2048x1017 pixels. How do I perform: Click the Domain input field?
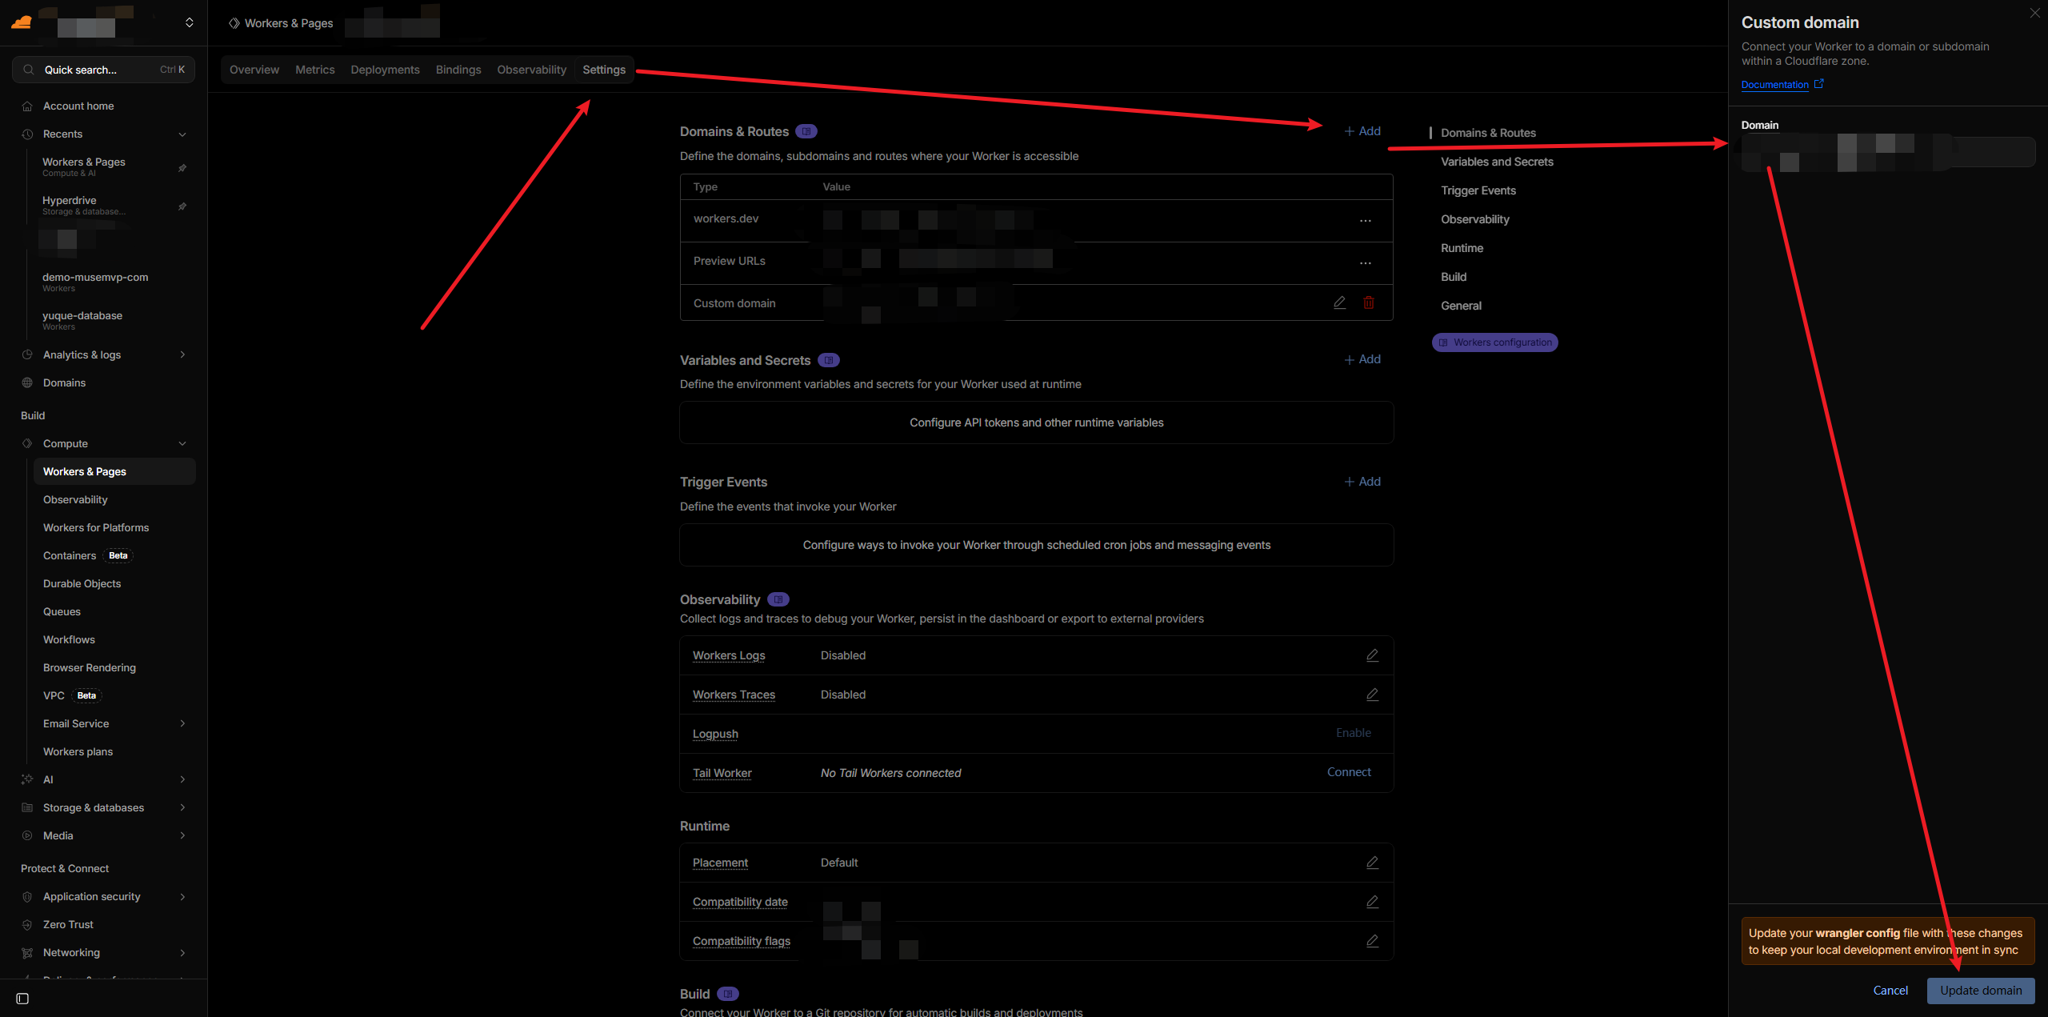click(1888, 152)
